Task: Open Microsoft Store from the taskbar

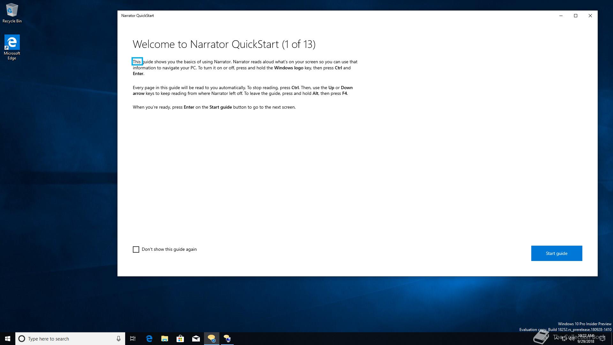Action: pyautogui.click(x=180, y=339)
